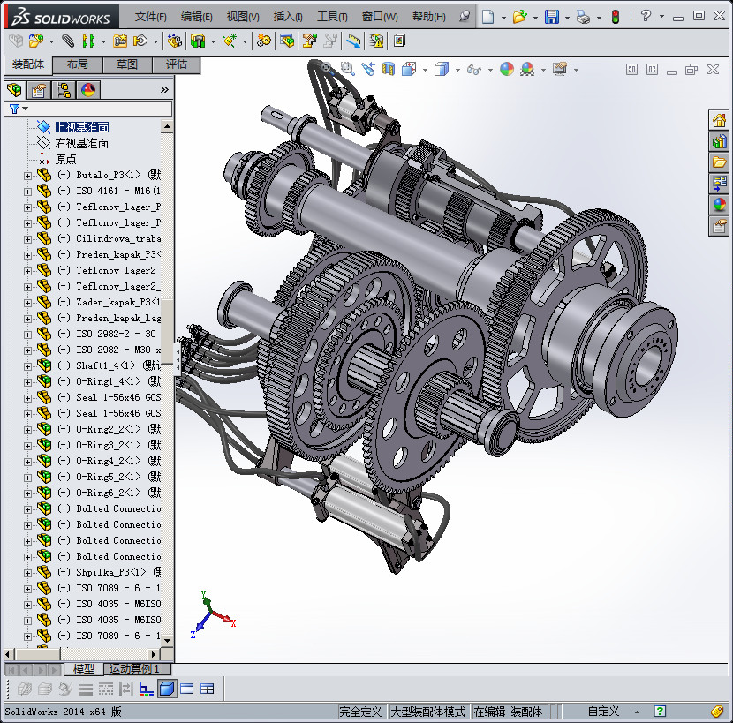The image size is (733, 723).
Task: Toggle the four-pane viewport layout button
Action: (208, 689)
